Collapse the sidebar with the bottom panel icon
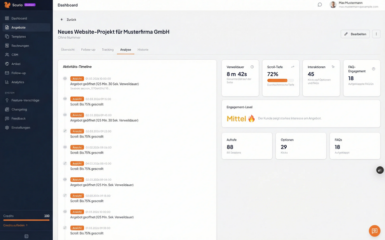The width and height of the screenshot is (385, 240). [26, 236]
